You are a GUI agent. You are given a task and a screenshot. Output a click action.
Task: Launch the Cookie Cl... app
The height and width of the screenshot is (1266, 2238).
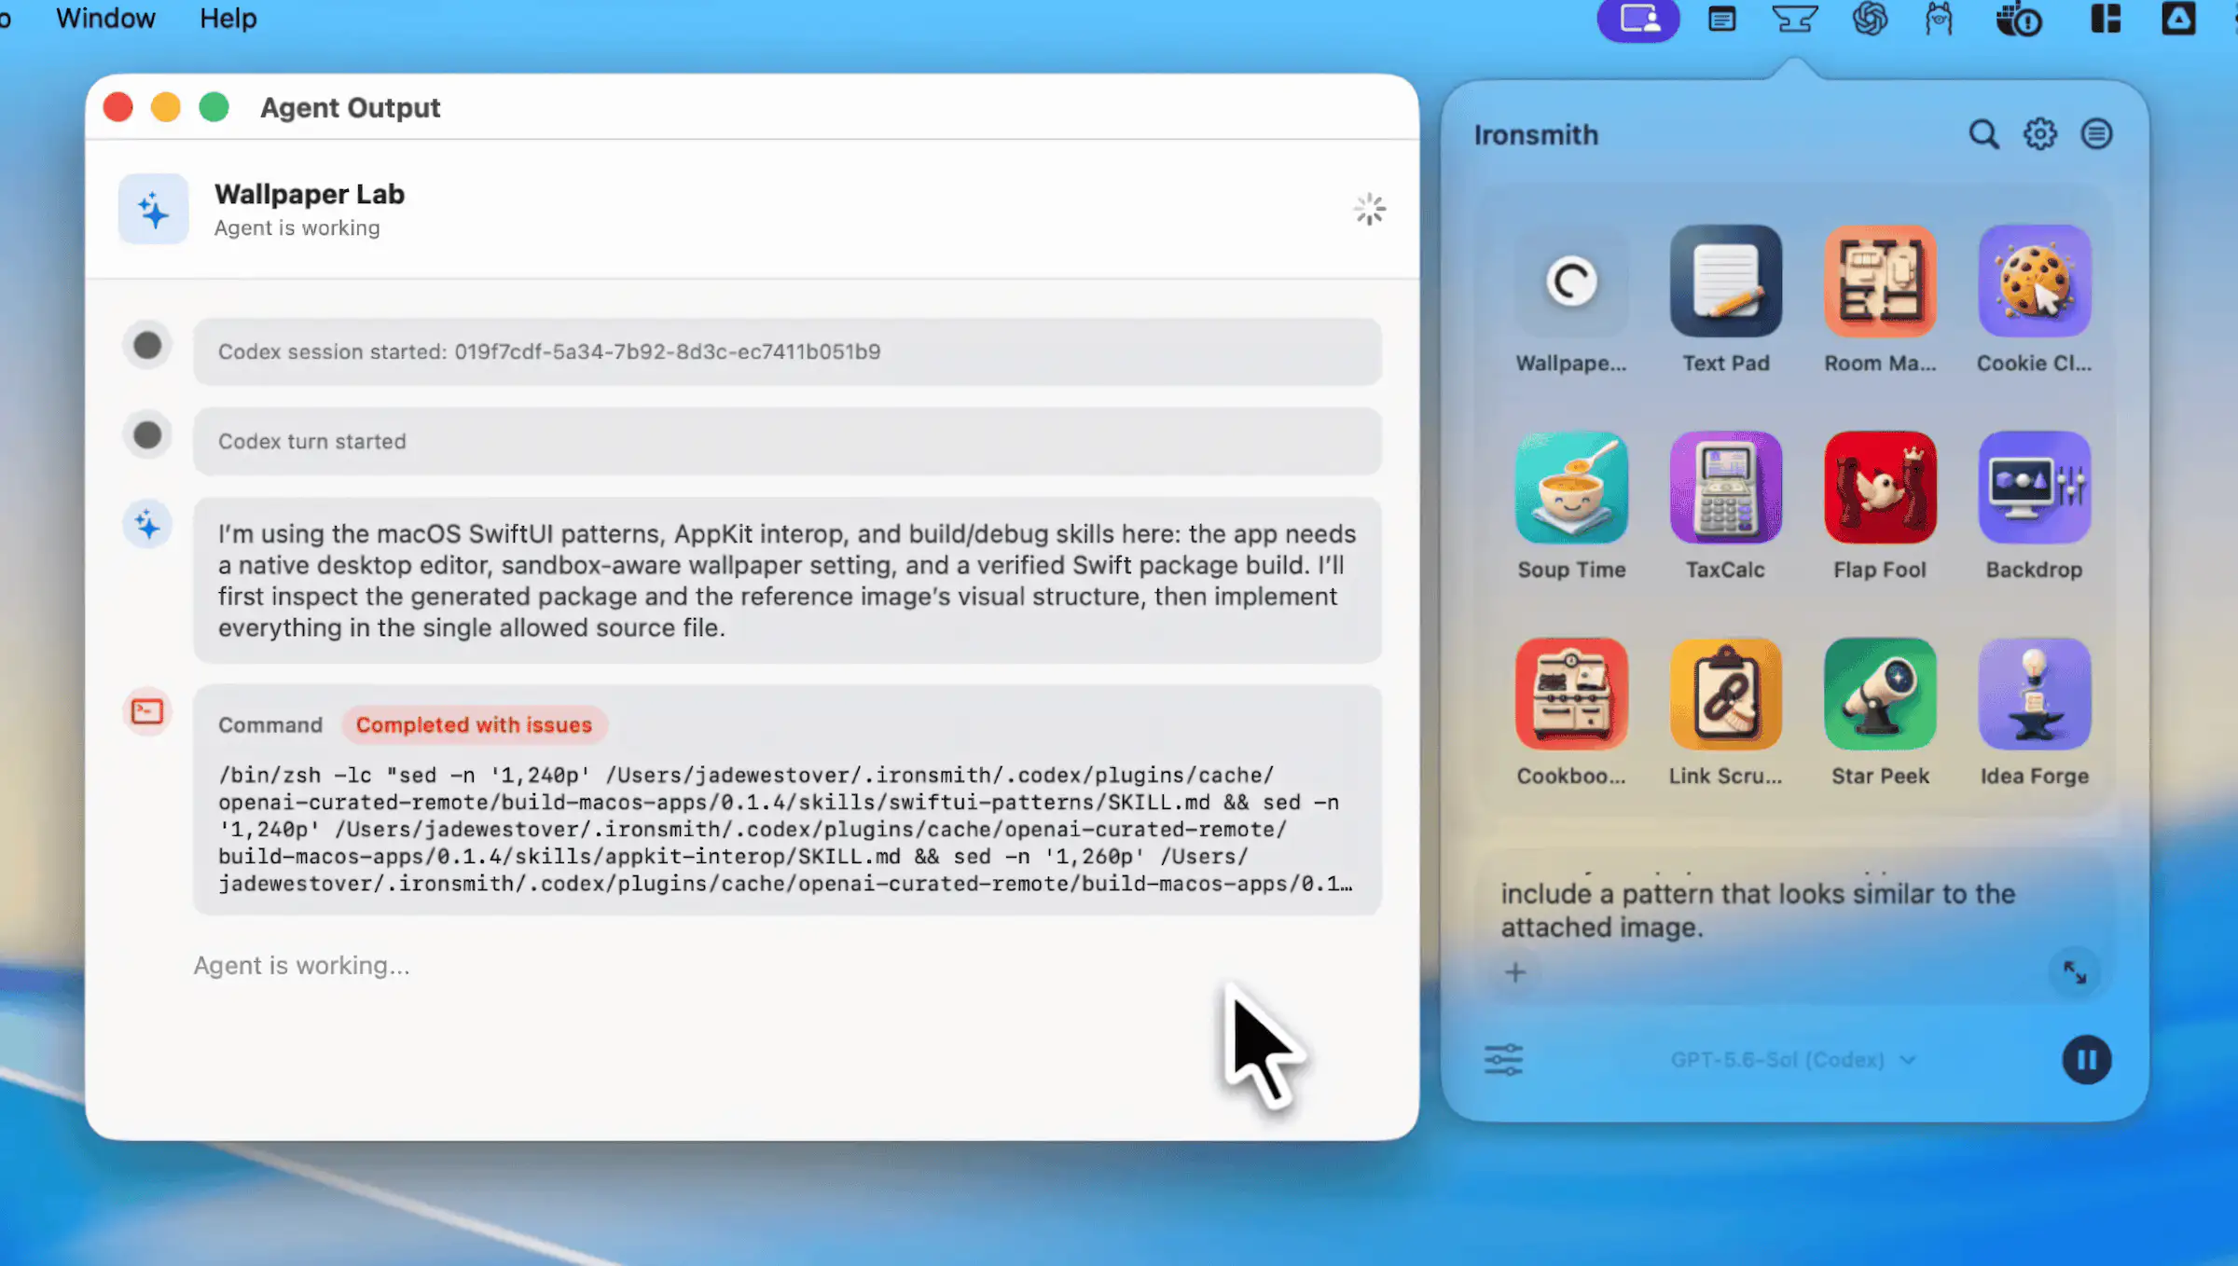pos(2035,282)
